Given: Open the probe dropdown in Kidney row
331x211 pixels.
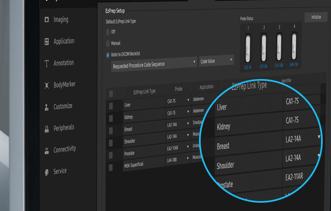Looking at the screenshot, I should tap(178, 113).
